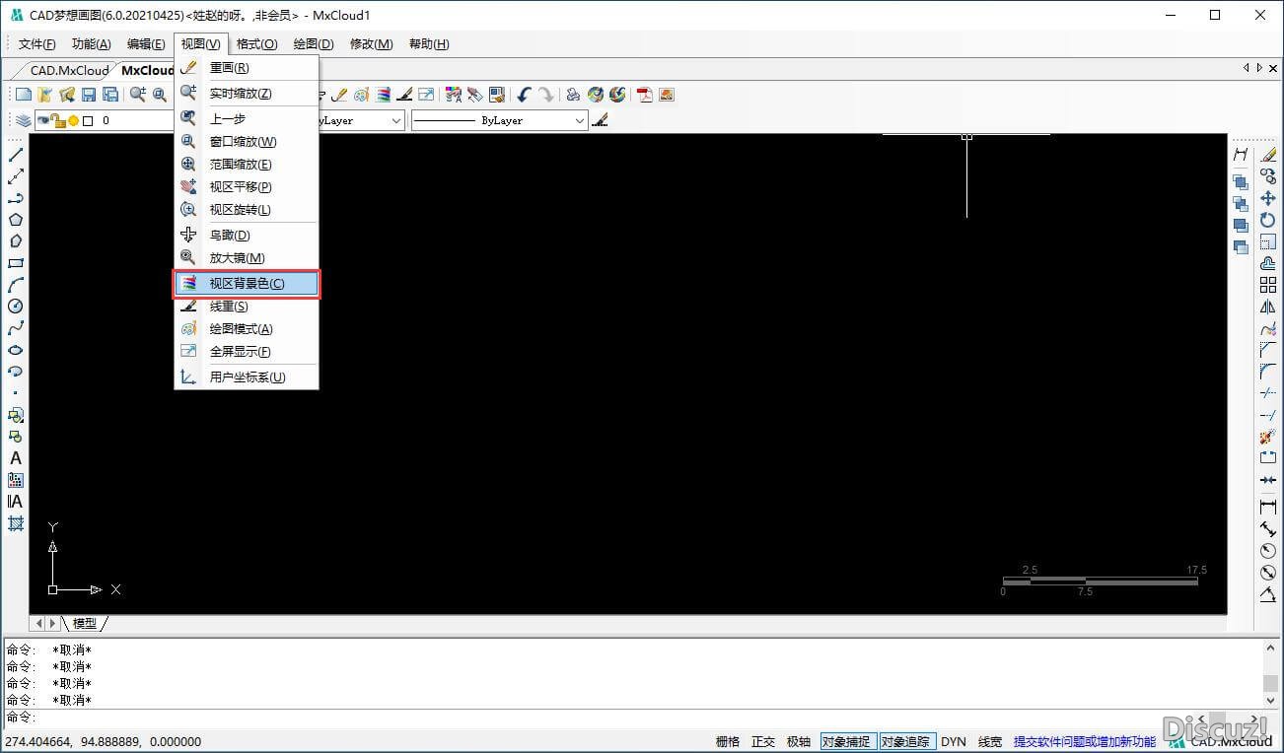Screen dimensions: 1284x753
Task: Select the Line drawing tool
Action: pyautogui.click(x=16, y=155)
